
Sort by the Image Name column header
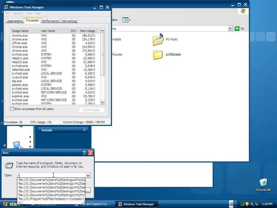pyautogui.click(x=25, y=31)
